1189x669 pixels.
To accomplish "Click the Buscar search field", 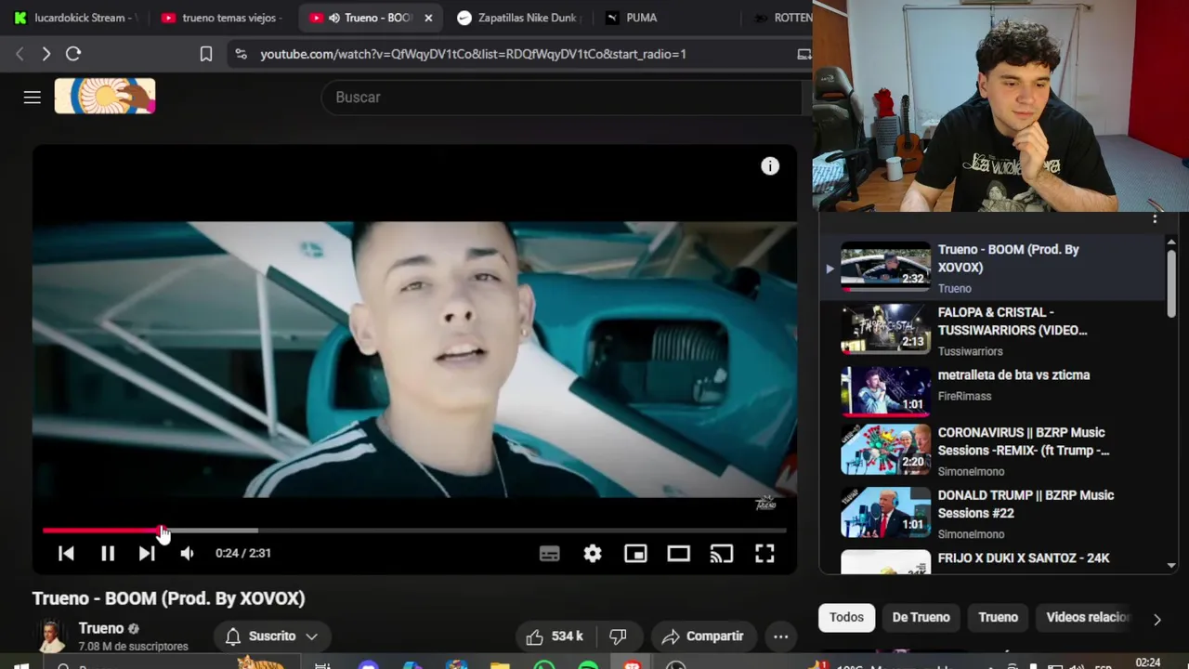I will coord(561,98).
